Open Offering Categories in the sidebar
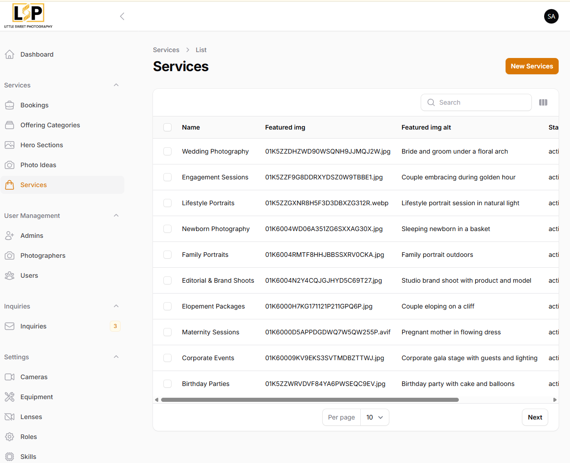This screenshot has height=463, width=570. (x=50, y=125)
